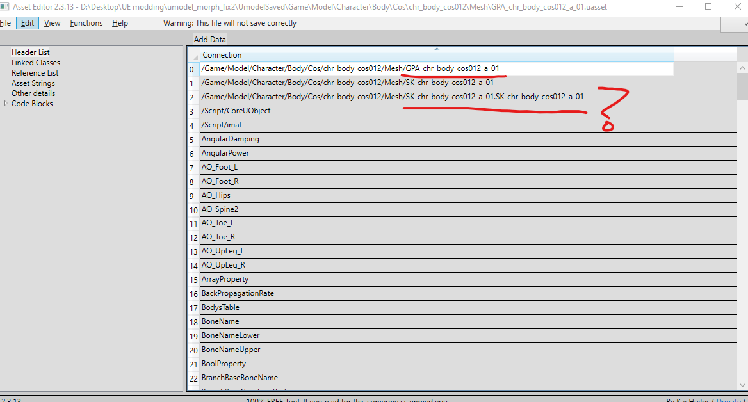Click the vertical scrollbar thumb
The image size is (748, 402).
pyautogui.click(x=742, y=87)
